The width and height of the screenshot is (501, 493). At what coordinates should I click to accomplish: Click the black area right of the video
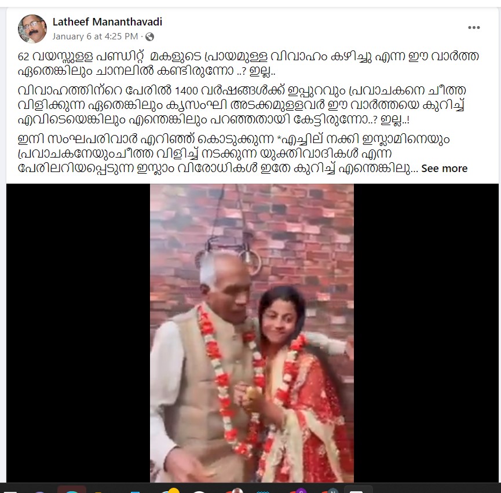pos(426,333)
